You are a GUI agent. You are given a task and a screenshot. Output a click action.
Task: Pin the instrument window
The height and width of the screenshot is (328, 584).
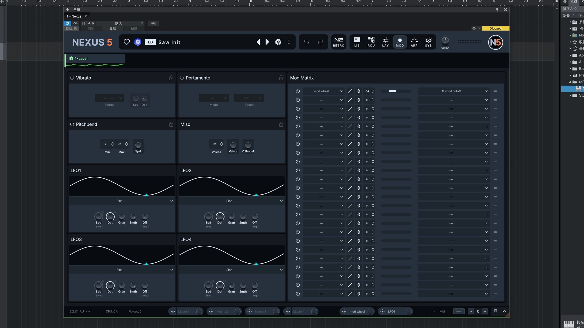coord(497,10)
